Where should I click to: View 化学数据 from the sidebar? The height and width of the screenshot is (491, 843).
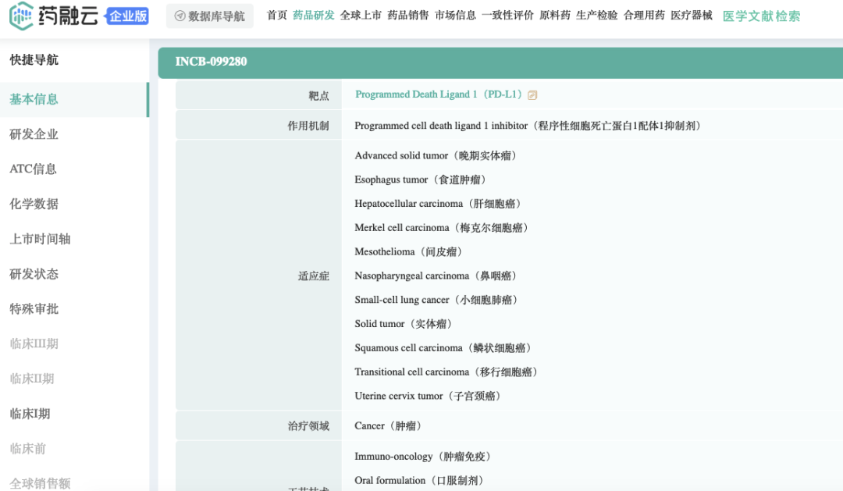(x=33, y=204)
